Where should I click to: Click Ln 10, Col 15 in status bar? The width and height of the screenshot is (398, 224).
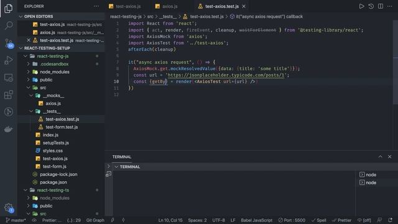[170, 220]
